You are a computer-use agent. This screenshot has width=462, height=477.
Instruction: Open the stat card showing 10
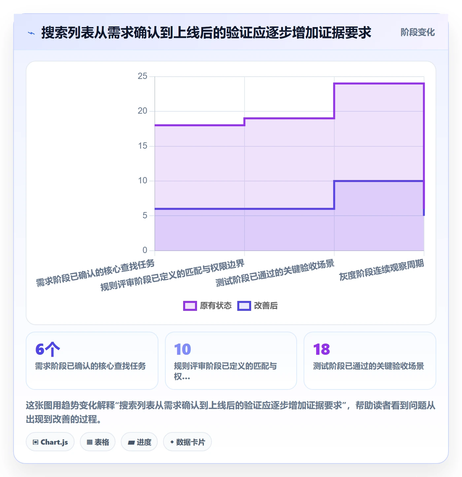coord(231,361)
